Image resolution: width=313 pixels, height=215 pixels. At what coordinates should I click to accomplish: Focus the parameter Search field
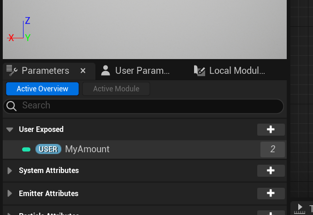pos(148,106)
